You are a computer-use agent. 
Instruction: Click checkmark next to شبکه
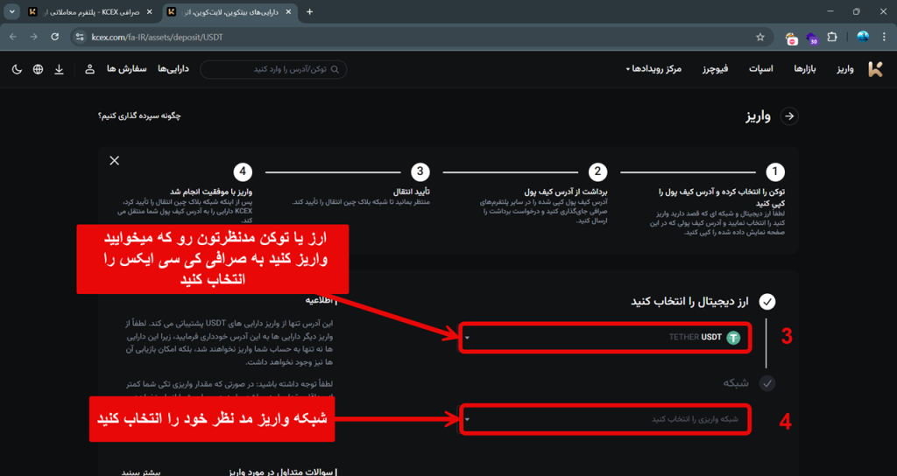[x=767, y=383]
